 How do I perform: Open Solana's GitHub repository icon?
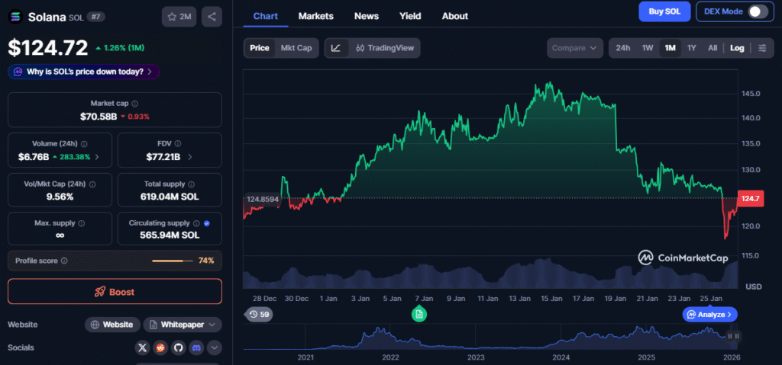pyautogui.click(x=179, y=347)
